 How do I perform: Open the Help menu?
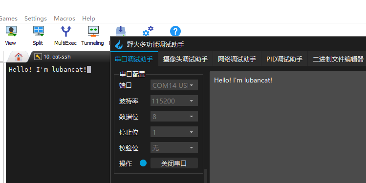(x=89, y=19)
